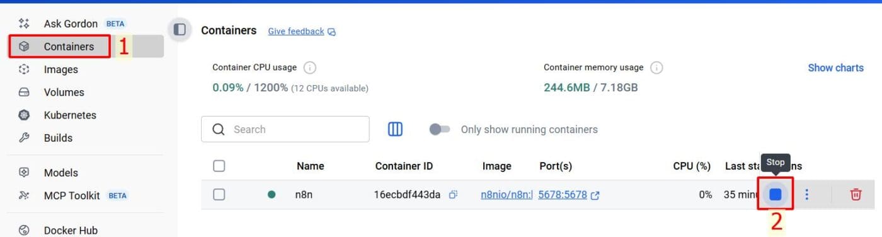The width and height of the screenshot is (882, 237).
Task: Check the select-all containers checkbox
Action: (219, 166)
